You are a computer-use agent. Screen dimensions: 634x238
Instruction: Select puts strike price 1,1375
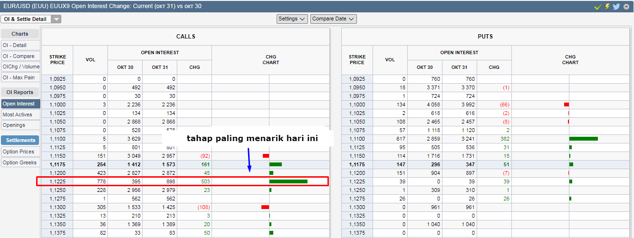[x=357, y=233]
